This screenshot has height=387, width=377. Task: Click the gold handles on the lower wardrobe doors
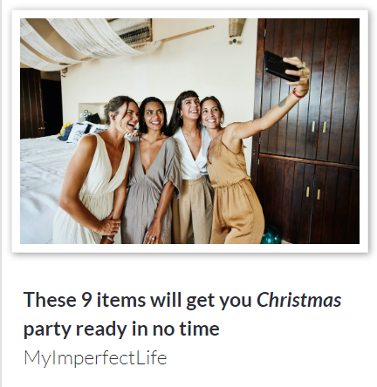(x=313, y=193)
